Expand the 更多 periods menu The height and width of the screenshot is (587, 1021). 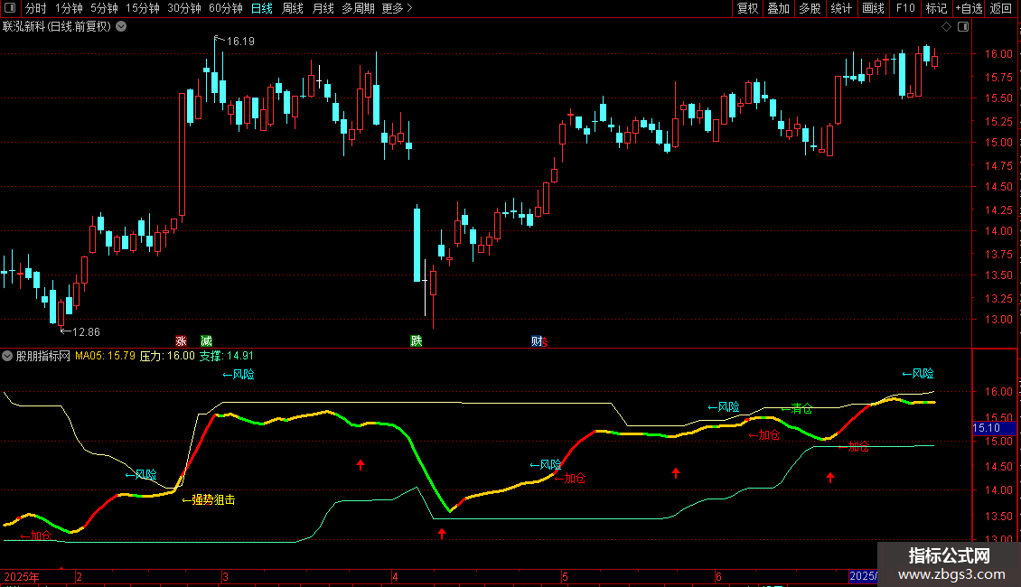[x=397, y=8]
